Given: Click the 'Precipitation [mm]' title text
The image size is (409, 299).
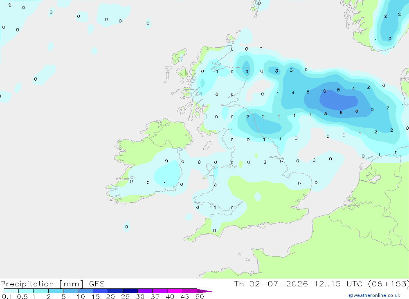Looking at the screenshot, I should click(42, 284).
